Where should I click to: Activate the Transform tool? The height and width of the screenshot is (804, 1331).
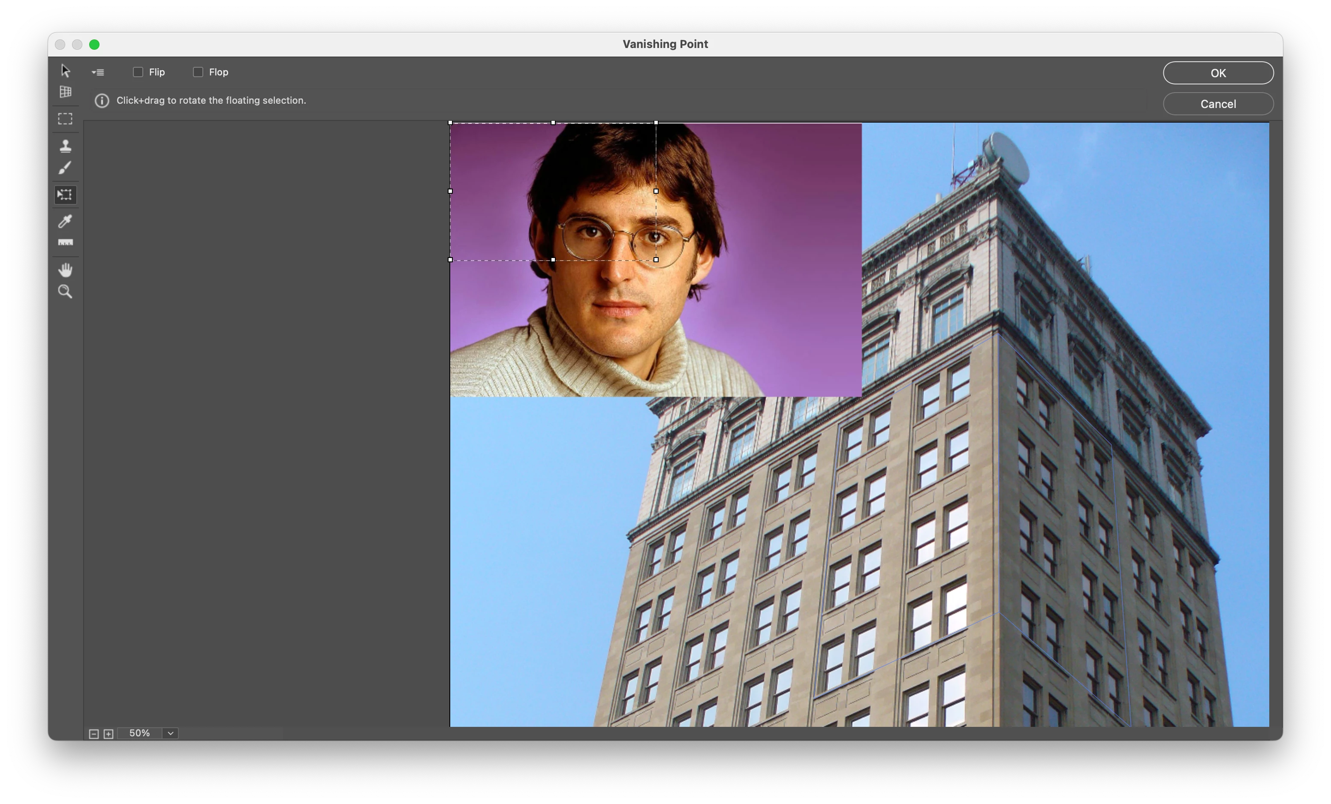coord(65,195)
